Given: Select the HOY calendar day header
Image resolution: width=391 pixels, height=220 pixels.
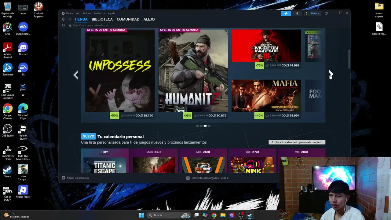Looking at the screenshot, I should [105, 152].
